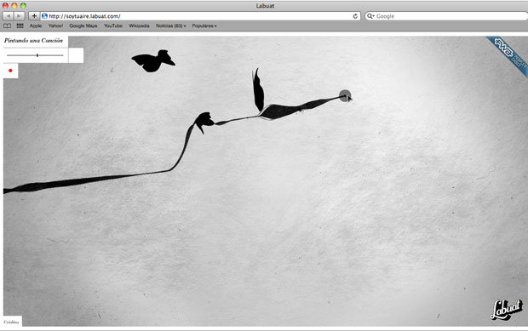The height and width of the screenshot is (331, 528).
Task: Click the red record dot
Action: coord(10,71)
